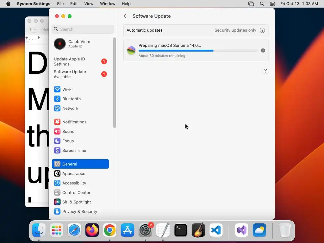Launch Safari from the Dock
The width and height of the screenshot is (324, 243).
coord(74,230)
